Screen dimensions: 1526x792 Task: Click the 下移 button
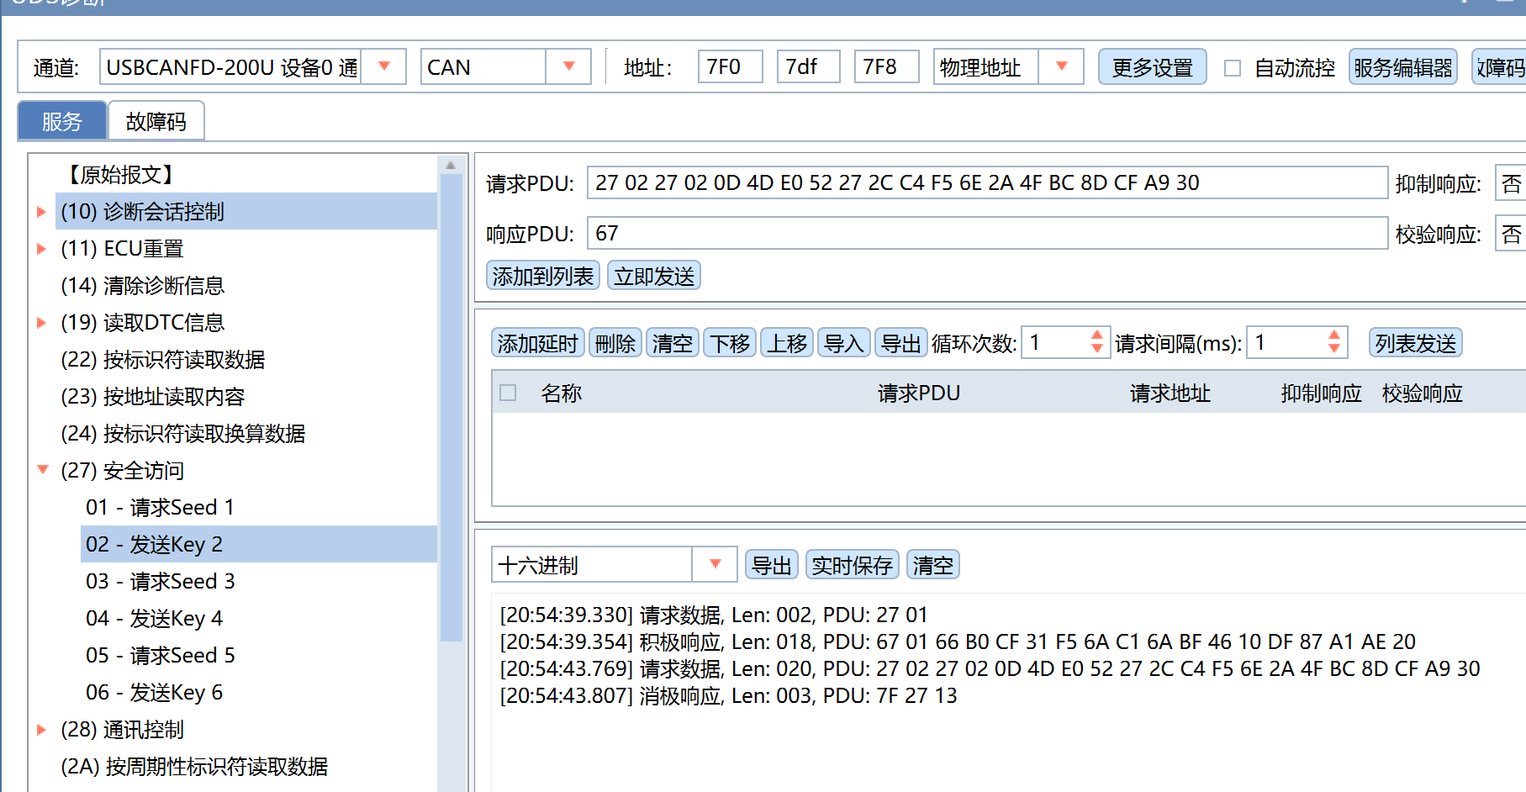730,343
